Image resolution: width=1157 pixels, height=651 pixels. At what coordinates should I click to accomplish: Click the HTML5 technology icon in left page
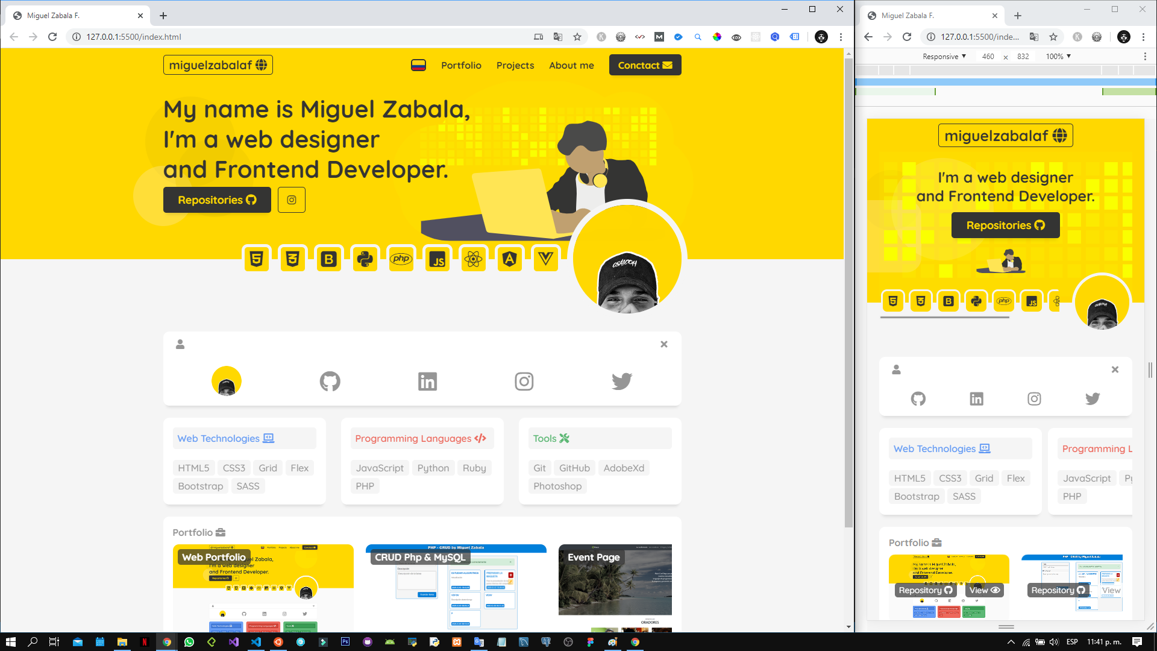[257, 259]
